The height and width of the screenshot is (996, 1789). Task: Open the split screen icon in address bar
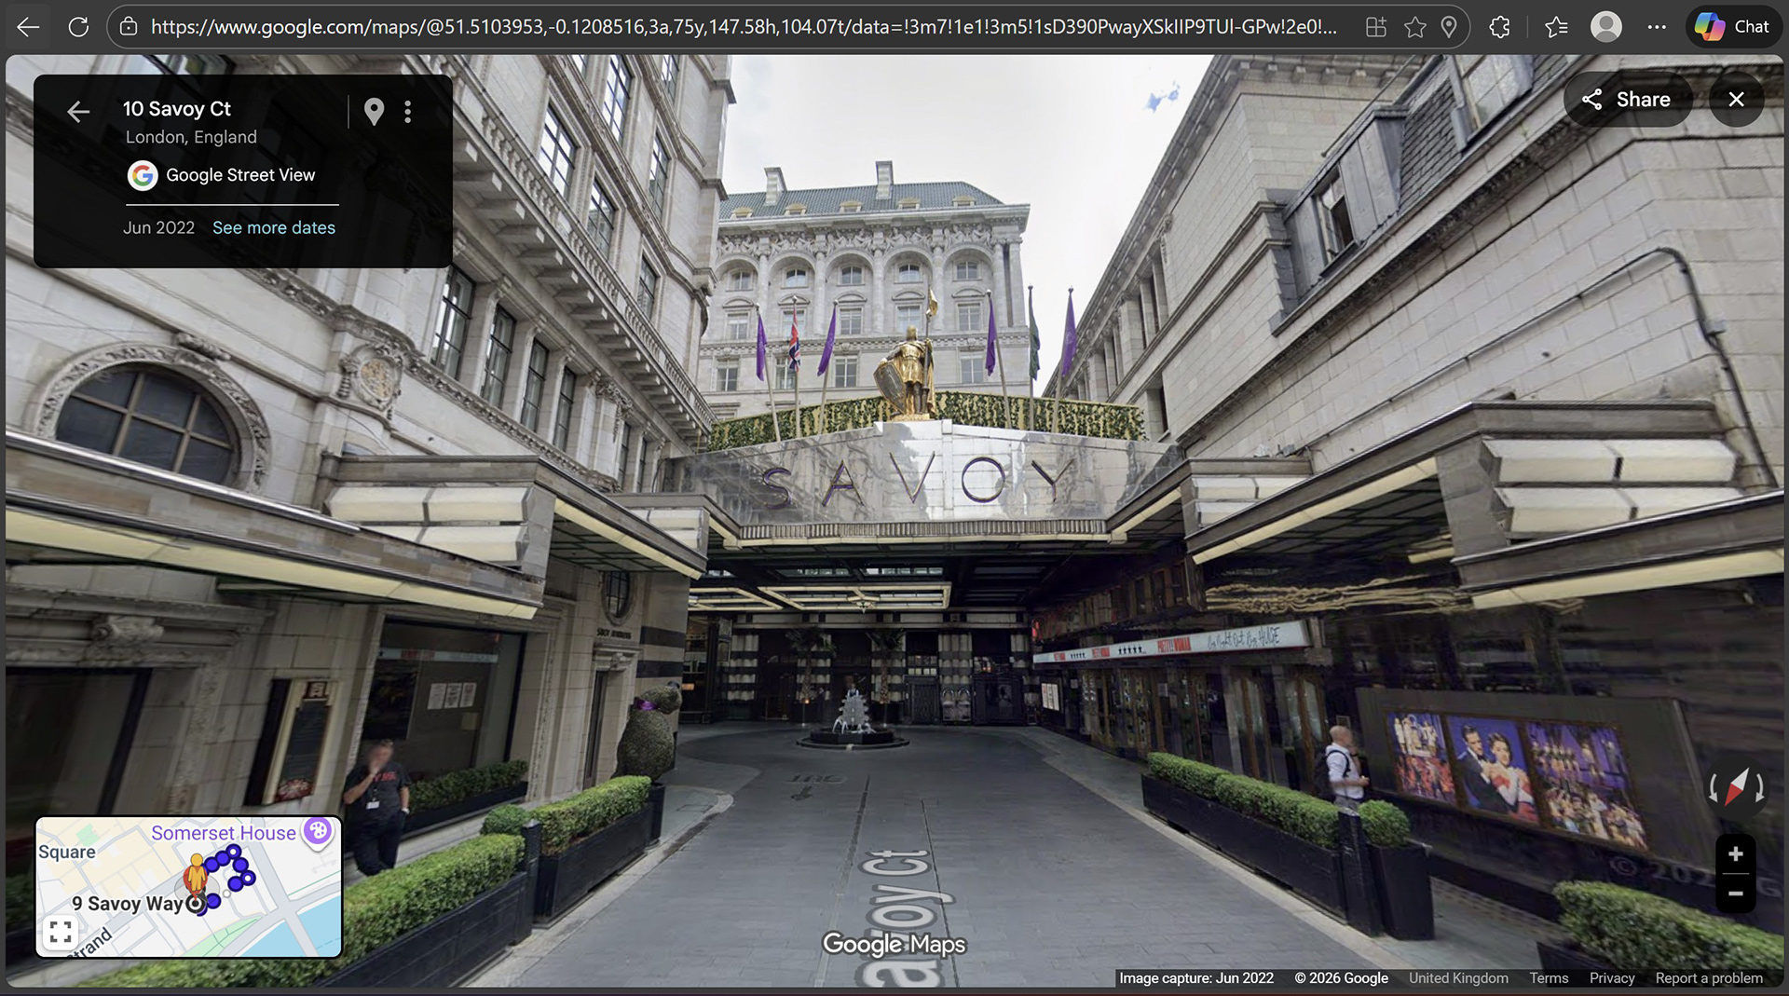click(x=1376, y=27)
